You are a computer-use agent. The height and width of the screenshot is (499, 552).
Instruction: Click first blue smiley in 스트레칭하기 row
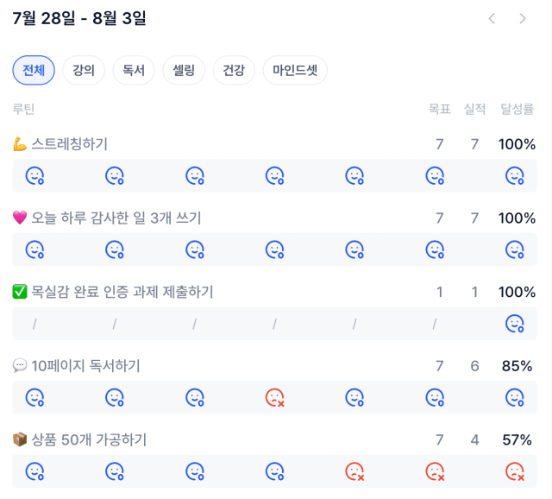click(34, 175)
